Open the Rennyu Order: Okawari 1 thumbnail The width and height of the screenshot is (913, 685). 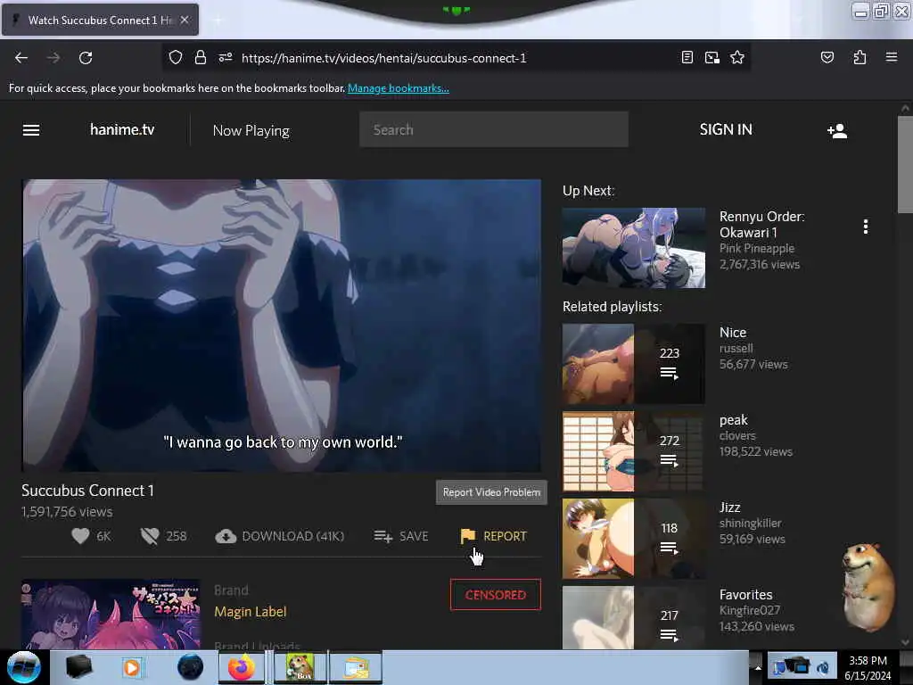(634, 248)
